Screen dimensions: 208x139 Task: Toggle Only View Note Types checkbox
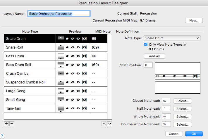tap(146, 44)
